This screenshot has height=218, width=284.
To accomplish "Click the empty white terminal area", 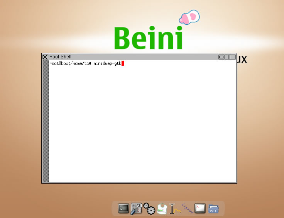I will [x=142, y=124].
